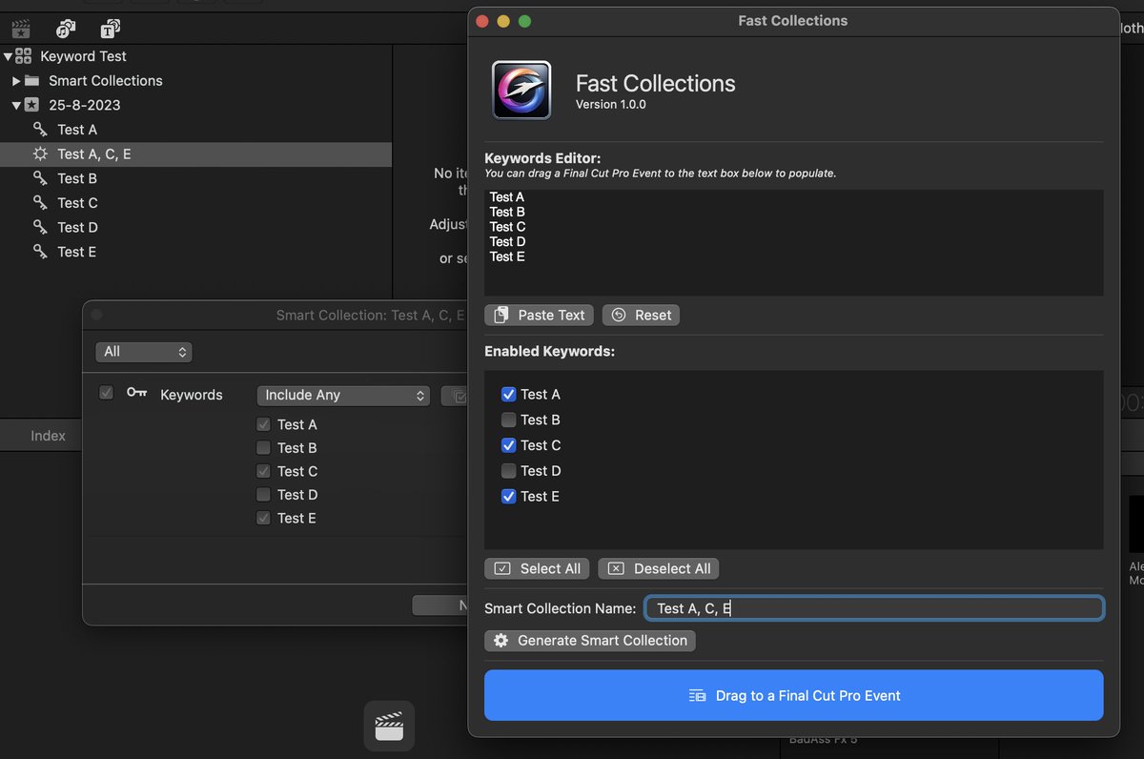
Task: Click inside the Keywords Editor text box
Action: coord(794,242)
